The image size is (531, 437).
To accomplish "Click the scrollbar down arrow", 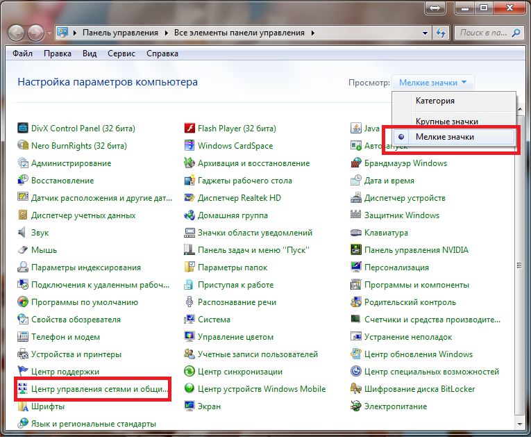I will coord(520,424).
